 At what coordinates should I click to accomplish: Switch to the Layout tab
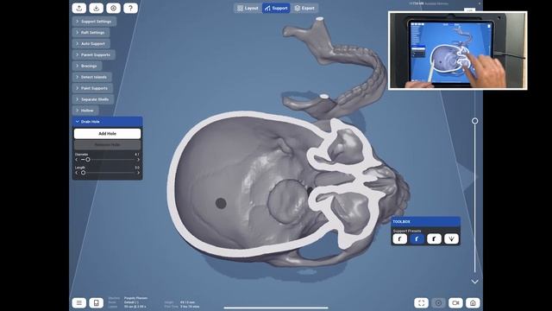[x=248, y=8]
